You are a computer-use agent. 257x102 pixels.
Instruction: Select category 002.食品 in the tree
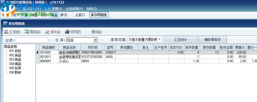point(15,55)
